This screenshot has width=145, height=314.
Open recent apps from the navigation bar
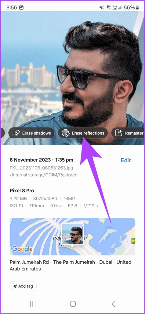click(33, 304)
